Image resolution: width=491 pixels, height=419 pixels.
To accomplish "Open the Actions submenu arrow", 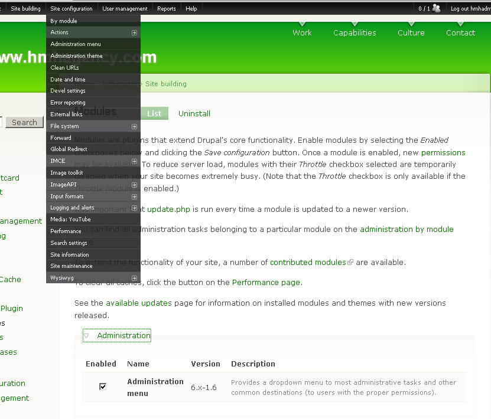I will pyautogui.click(x=135, y=32).
